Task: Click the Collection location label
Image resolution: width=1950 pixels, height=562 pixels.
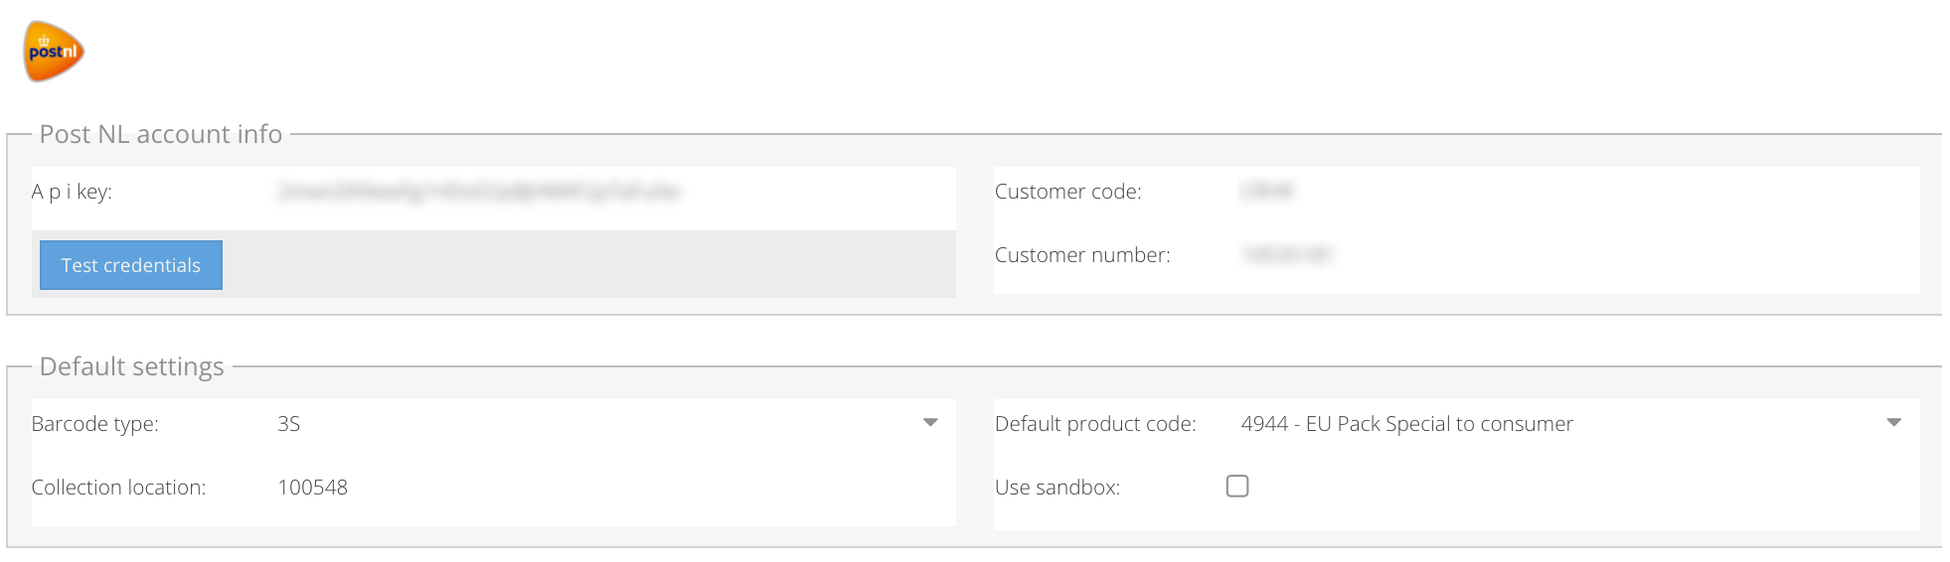Action: [x=118, y=488]
